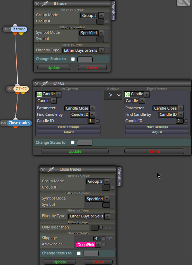192x265 pixels.
Task: Close the C1>C2 panel with X icon
Action: coord(37,84)
